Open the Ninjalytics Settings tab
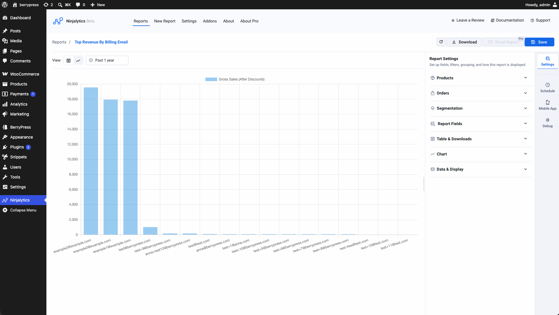Screen dimensions: 559x315 pos(189,21)
